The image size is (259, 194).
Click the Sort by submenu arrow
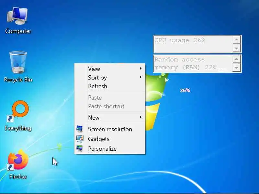(141, 77)
